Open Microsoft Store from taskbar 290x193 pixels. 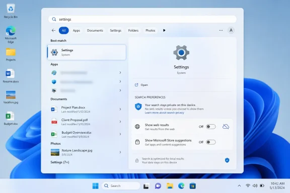[192, 186]
